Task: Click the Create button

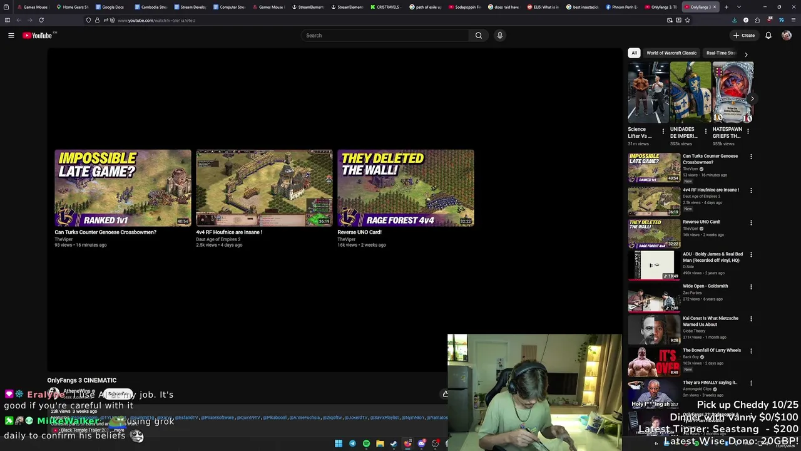Action: pos(744,36)
